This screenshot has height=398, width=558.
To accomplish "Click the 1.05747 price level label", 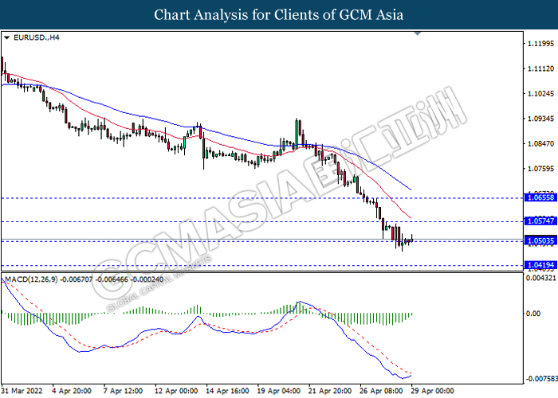I will pyautogui.click(x=541, y=221).
